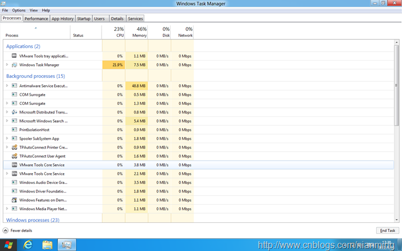
Task: Expand the Antimalware Service Executable row
Action: coord(7,86)
